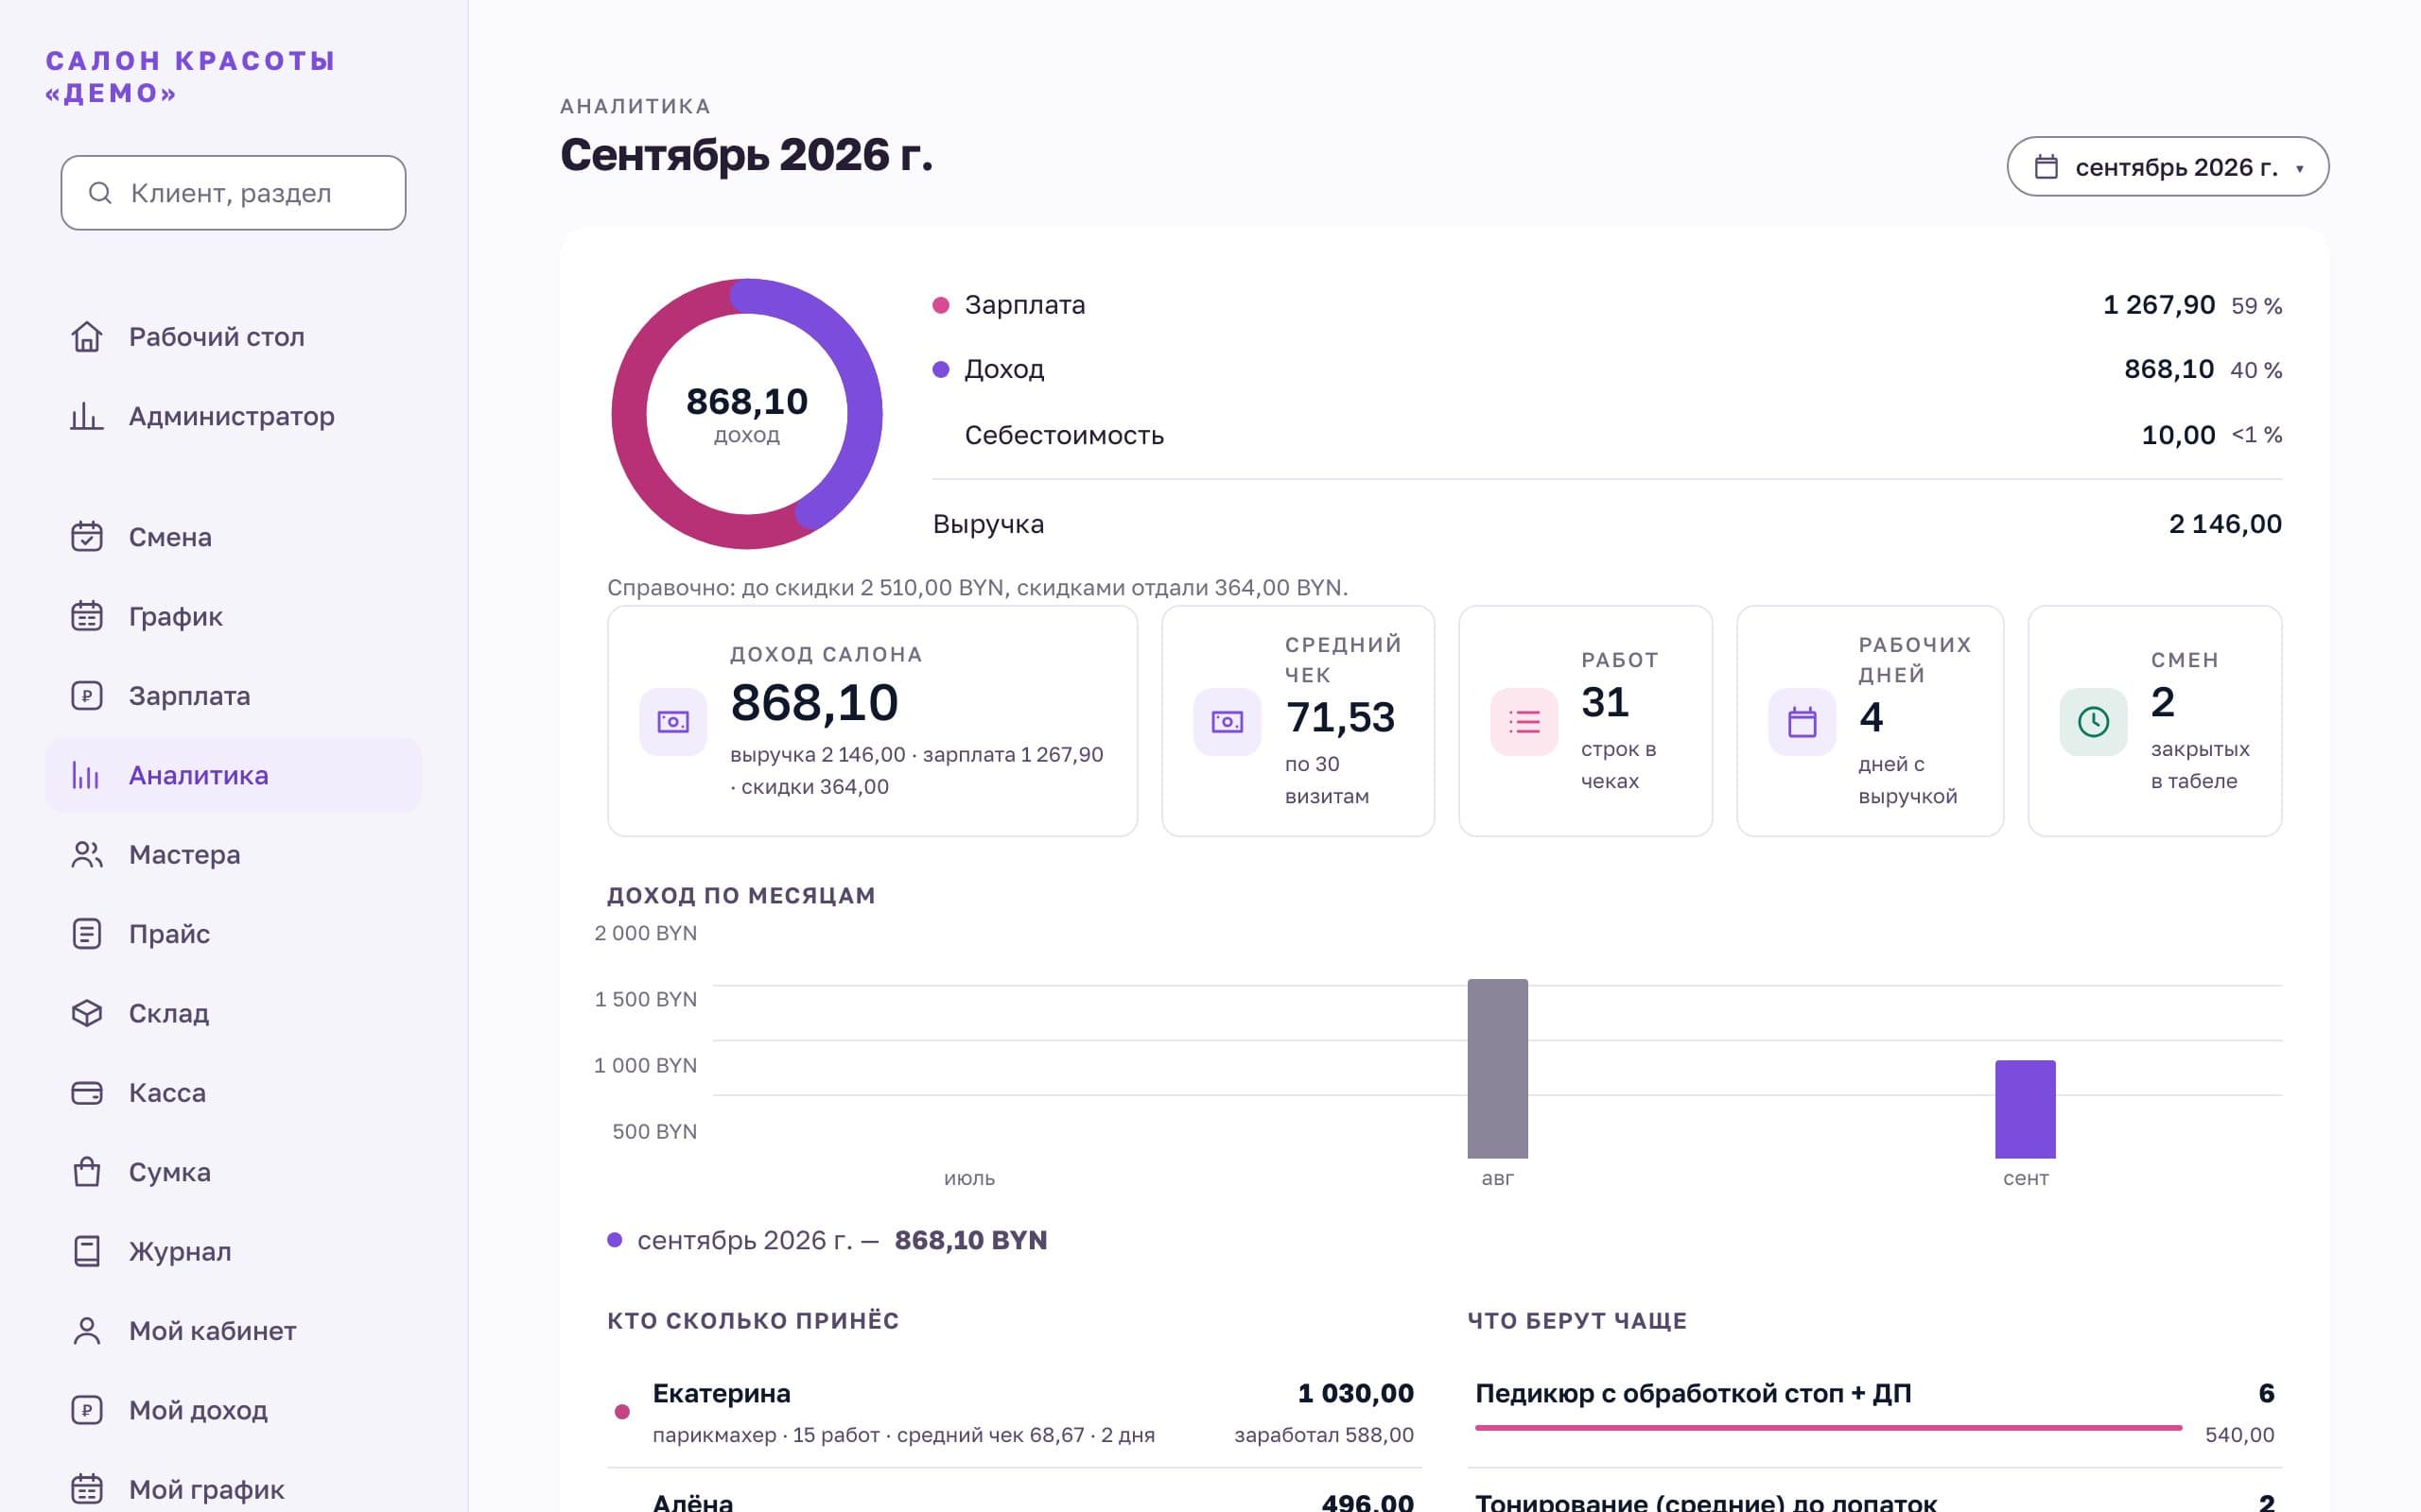Click the book icon beside Журнал

pos(87,1251)
